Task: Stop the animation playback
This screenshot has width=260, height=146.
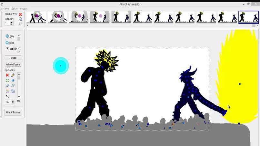Action: 10,43
